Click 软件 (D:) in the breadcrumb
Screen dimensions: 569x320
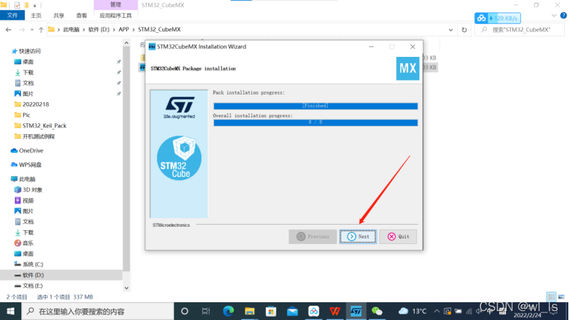[x=99, y=29]
